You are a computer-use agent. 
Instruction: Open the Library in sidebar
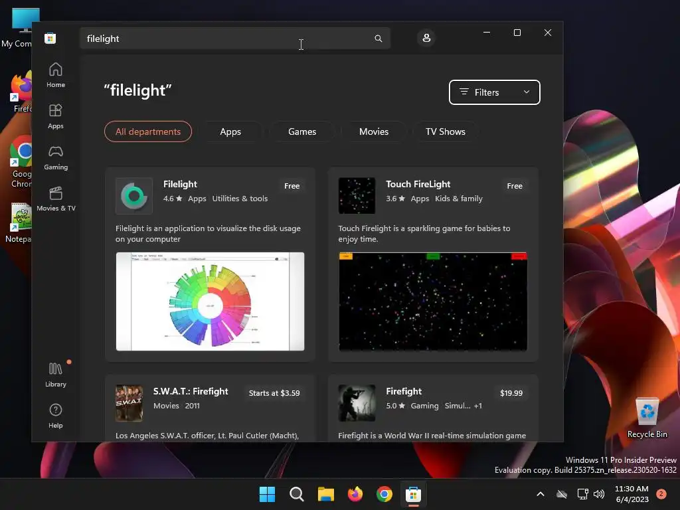click(x=56, y=375)
